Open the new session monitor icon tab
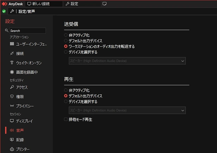The image size is (217, 153). [x=104, y=4]
